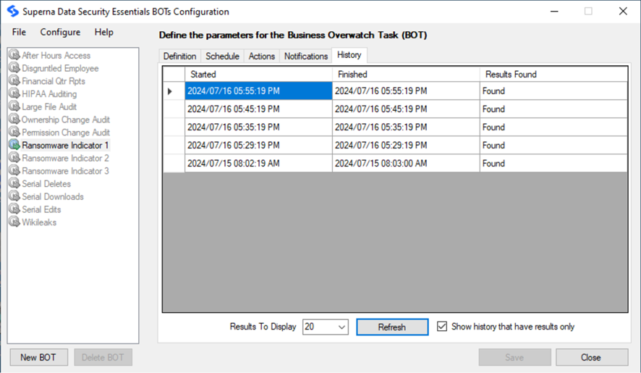Click the Permission Change Audit BOT icon
641x373 pixels.
[x=14, y=132]
